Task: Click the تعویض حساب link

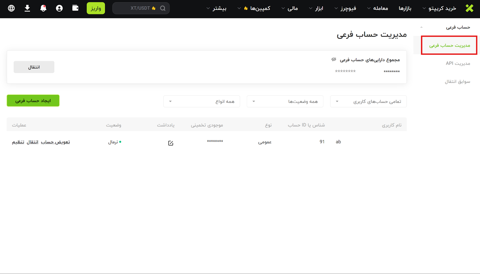Action: coord(55,142)
